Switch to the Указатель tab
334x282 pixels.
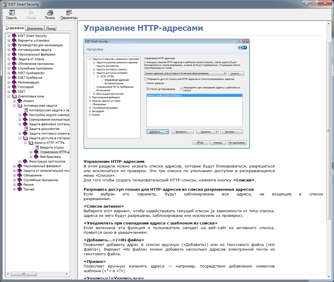(x=35, y=28)
